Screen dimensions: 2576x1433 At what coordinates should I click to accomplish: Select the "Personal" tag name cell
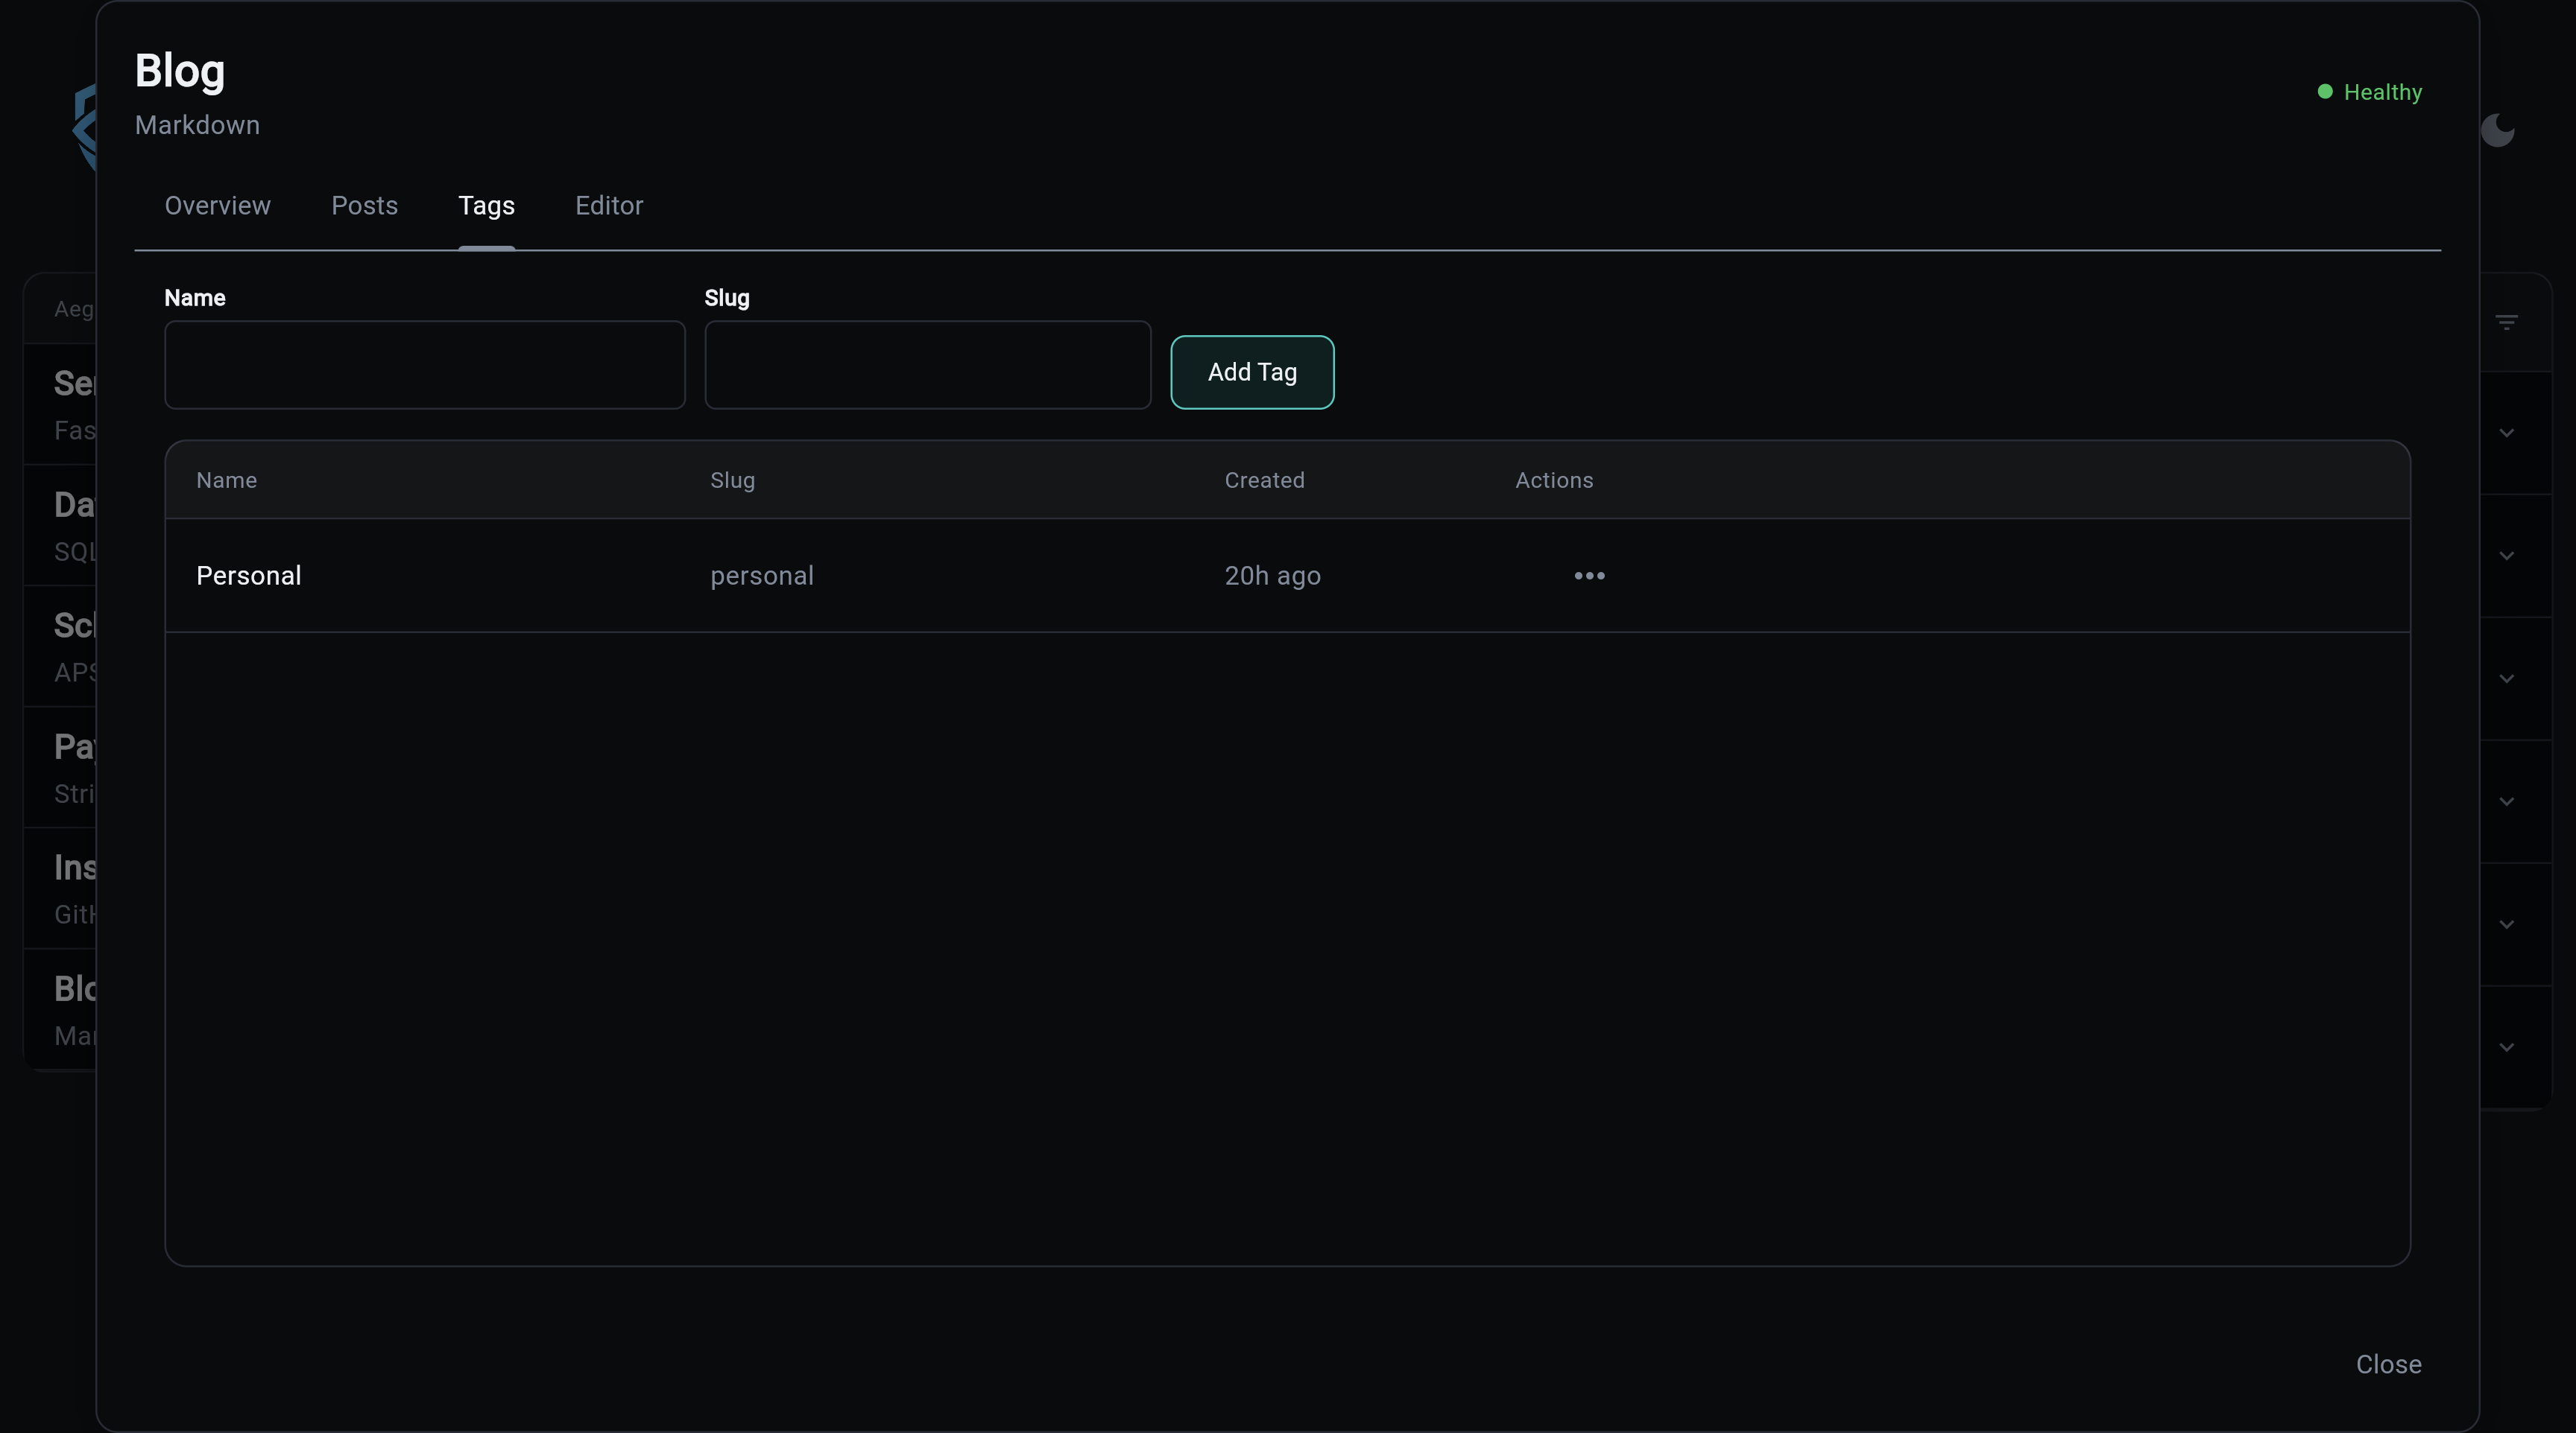coord(249,576)
